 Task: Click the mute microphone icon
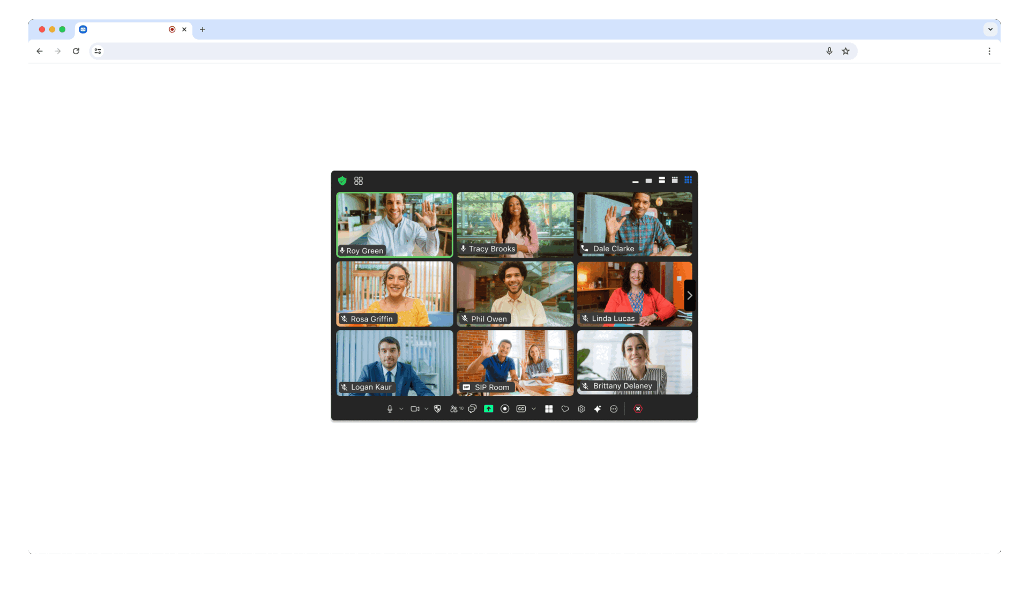pyautogui.click(x=389, y=409)
